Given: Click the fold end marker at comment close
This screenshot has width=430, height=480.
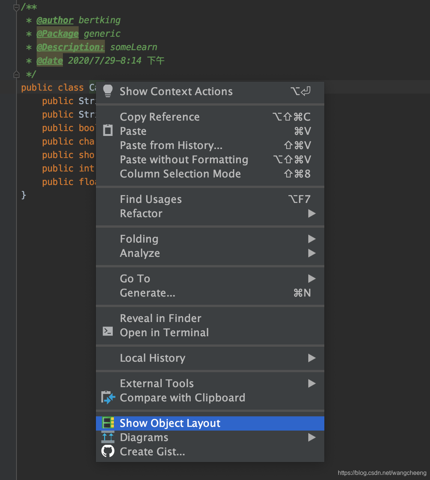Looking at the screenshot, I should click(16, 75).
